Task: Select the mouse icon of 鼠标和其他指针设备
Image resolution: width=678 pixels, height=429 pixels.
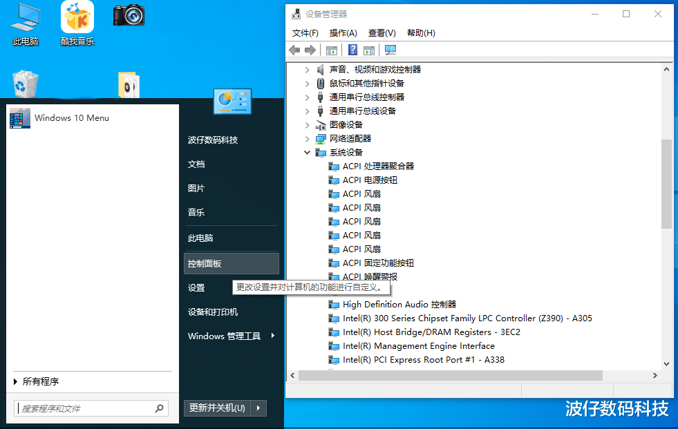Action: 321,84
